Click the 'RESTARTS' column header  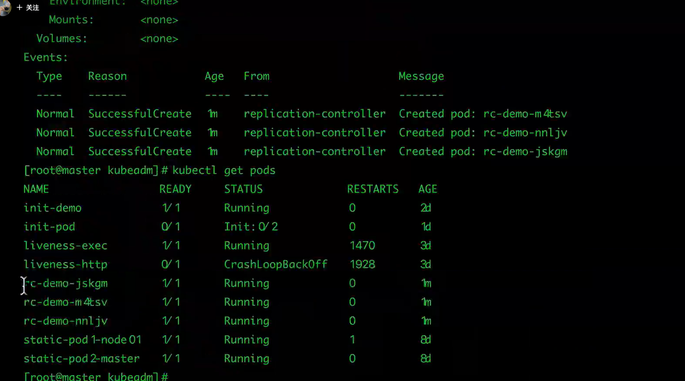[373, 189]
